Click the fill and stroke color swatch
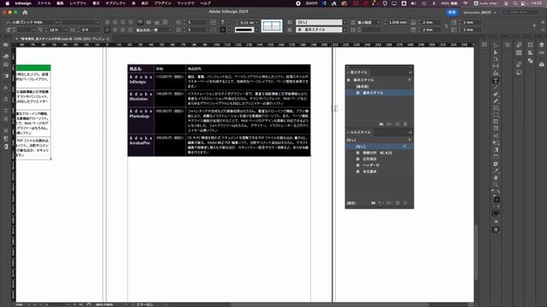This screenshot has width=547, height=307. pyautogui.click(x=497, y=200)
